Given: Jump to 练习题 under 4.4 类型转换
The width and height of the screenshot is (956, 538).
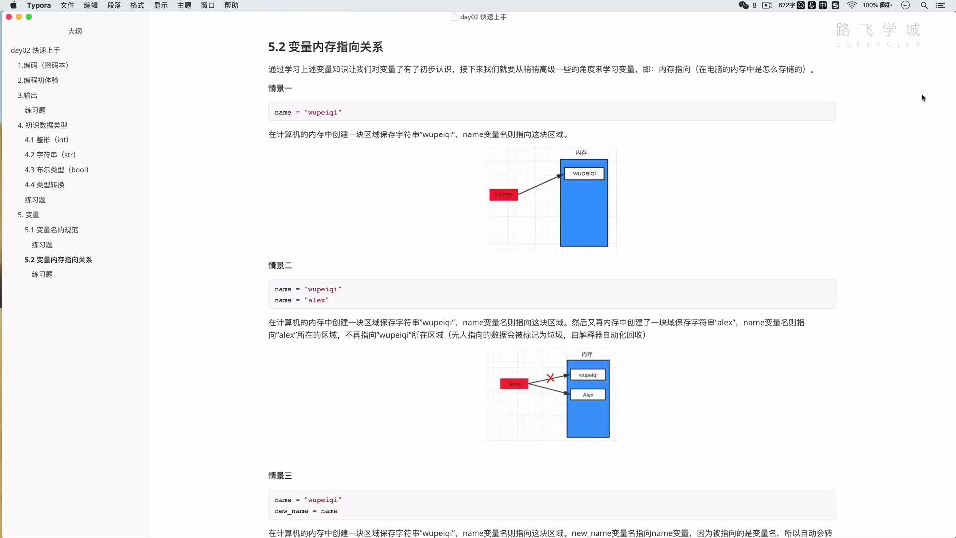Looking at the screenshot, I should point(35,200).
